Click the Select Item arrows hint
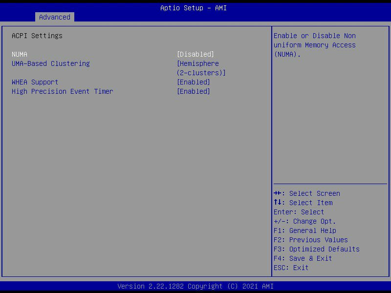Image resolution: width=391 pixels, height=293 pixels. tap(303, 203)
